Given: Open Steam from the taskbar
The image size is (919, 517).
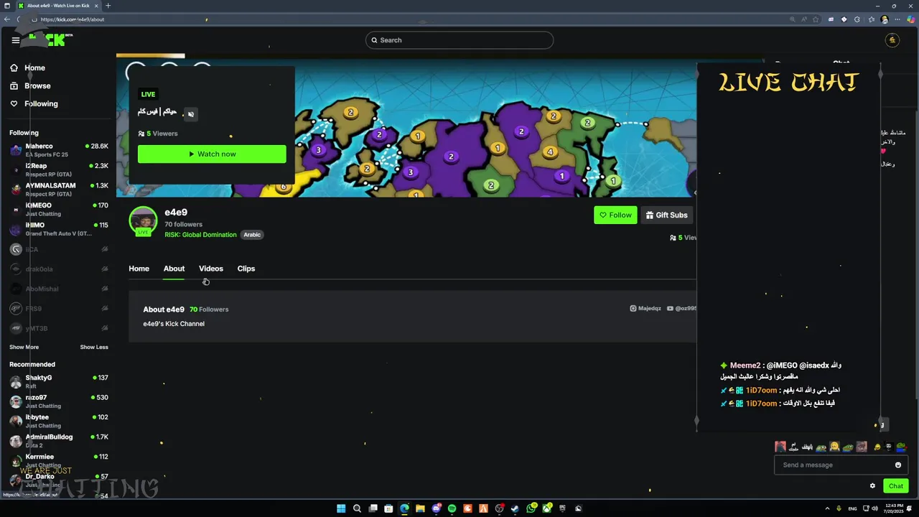Looking at the screenshot, I should point(515,508).
